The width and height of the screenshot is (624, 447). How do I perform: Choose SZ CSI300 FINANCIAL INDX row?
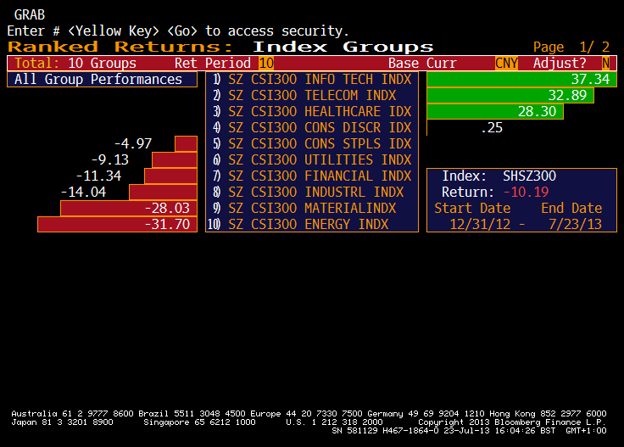pos(312,176)
